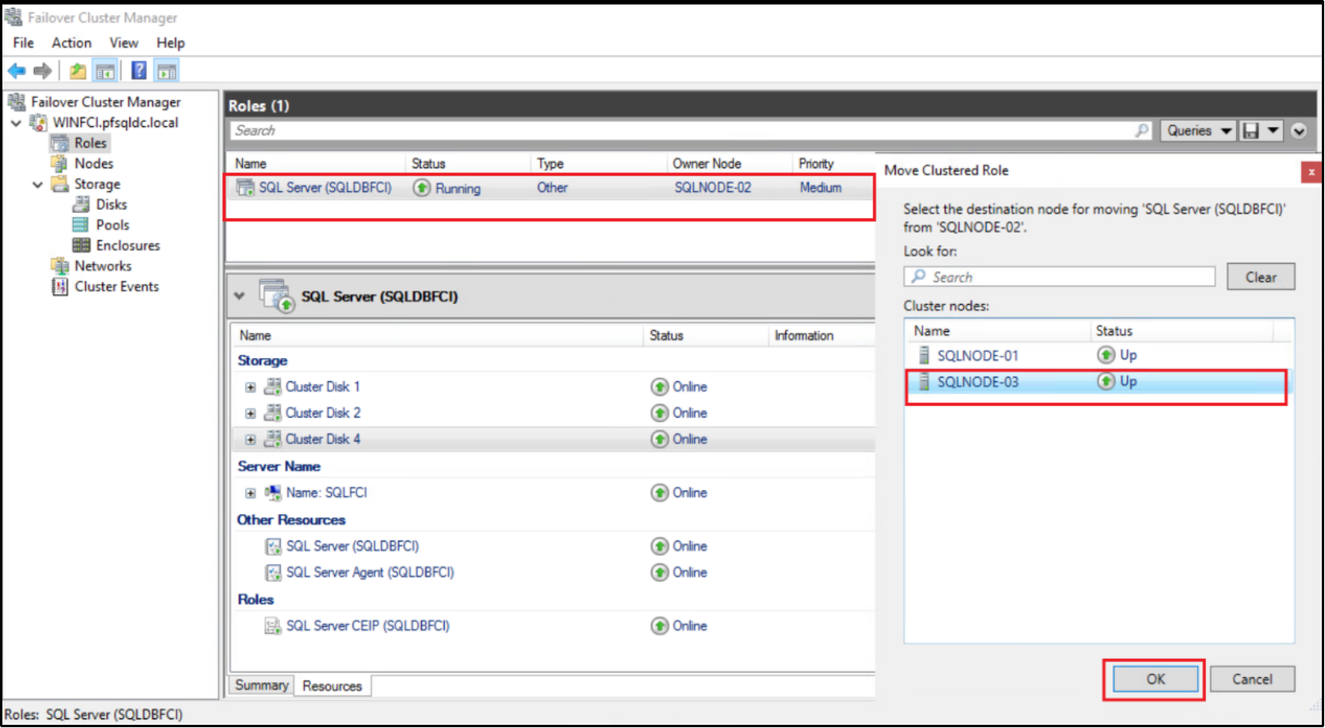Select Enclosures under Storage
The width and height of the screenshot is (1325, 728).
pyautogui.click(x=128, y=246)
